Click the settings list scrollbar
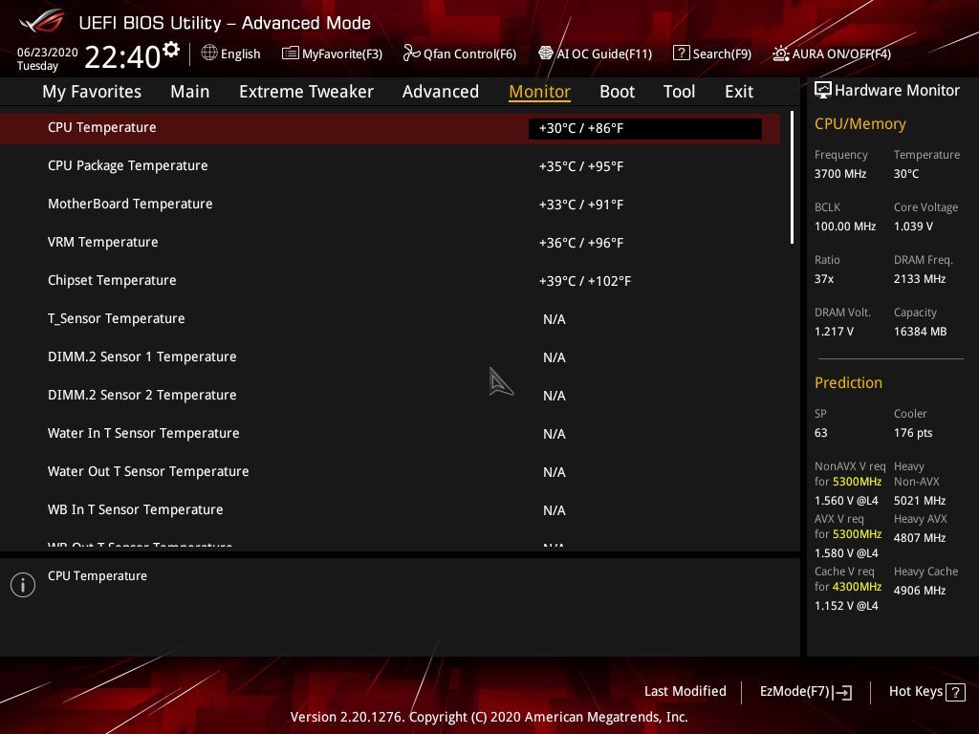Viewport: 979px width, 734px height. [x=793, y=177]
